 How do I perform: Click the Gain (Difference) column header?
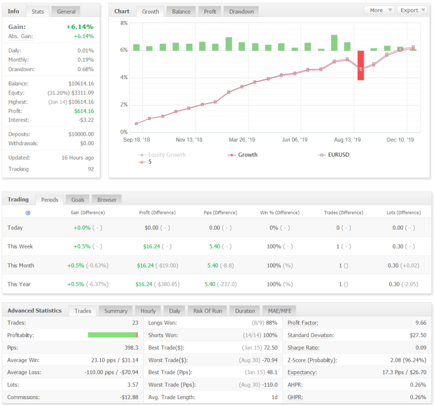88,213
